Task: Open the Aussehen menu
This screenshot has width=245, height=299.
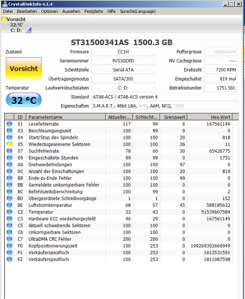Action: coord(71,11)
